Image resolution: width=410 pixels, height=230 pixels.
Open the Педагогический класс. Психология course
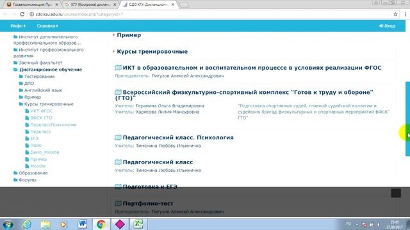click(x=178, y=137)
